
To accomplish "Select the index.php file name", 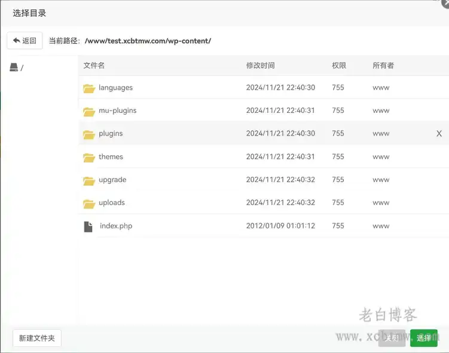I will coord(116,226).
